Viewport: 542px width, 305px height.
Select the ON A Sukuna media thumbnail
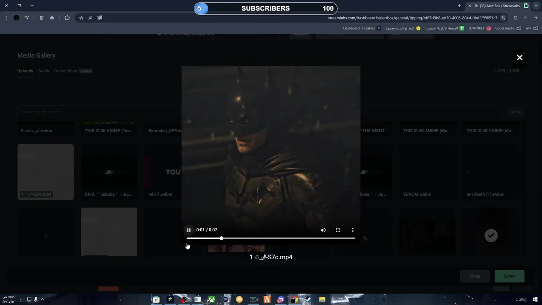[x=109, y=172]
